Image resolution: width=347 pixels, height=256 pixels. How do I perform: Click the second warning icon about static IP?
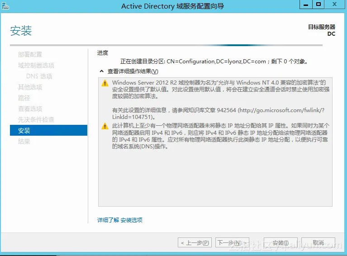(x=105, y=126)
